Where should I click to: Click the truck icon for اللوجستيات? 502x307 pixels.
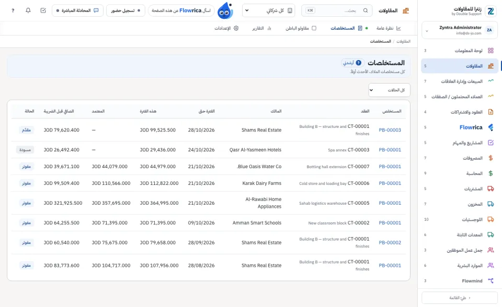tap(490, 219)
